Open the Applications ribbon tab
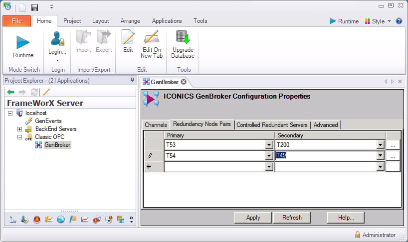This screenshot has height=242, width=408. (x=167, y=21)
